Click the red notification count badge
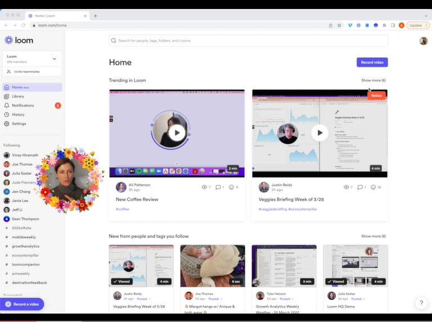Viewport: 432px width, 322px height. (x=57, y=106)
